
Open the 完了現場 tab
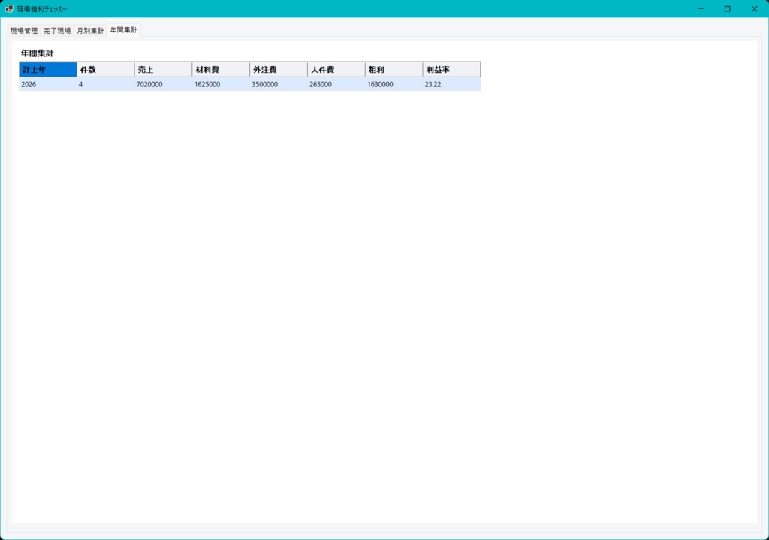click(57, 30)
